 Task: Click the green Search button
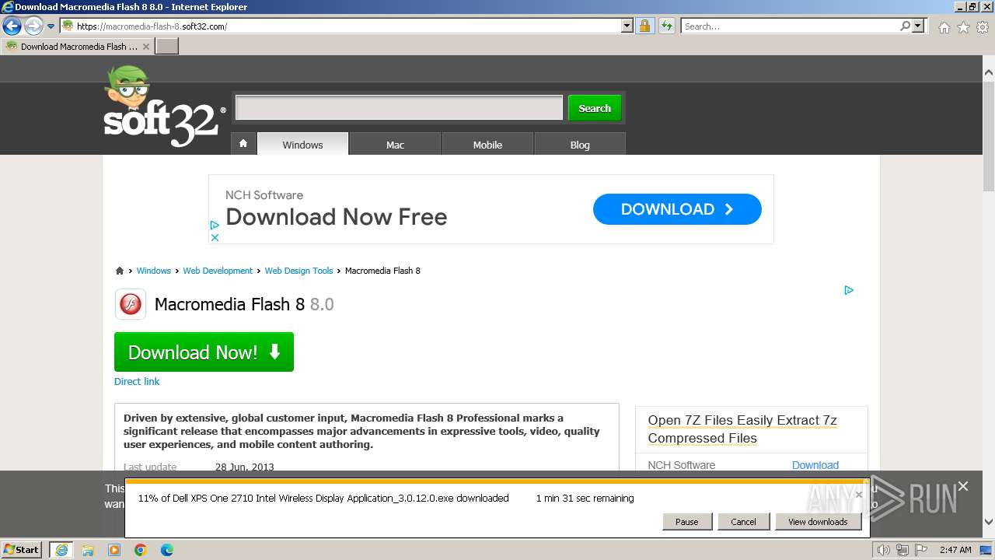click(595, 108)
